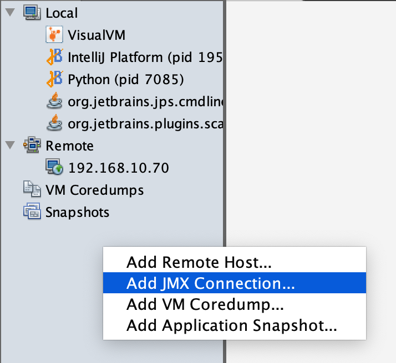Select Add JMX Connection menu entry
Image resolution: width=396 pixels, height=363 pixels.
pyautogui.click(x=210, y=283)
